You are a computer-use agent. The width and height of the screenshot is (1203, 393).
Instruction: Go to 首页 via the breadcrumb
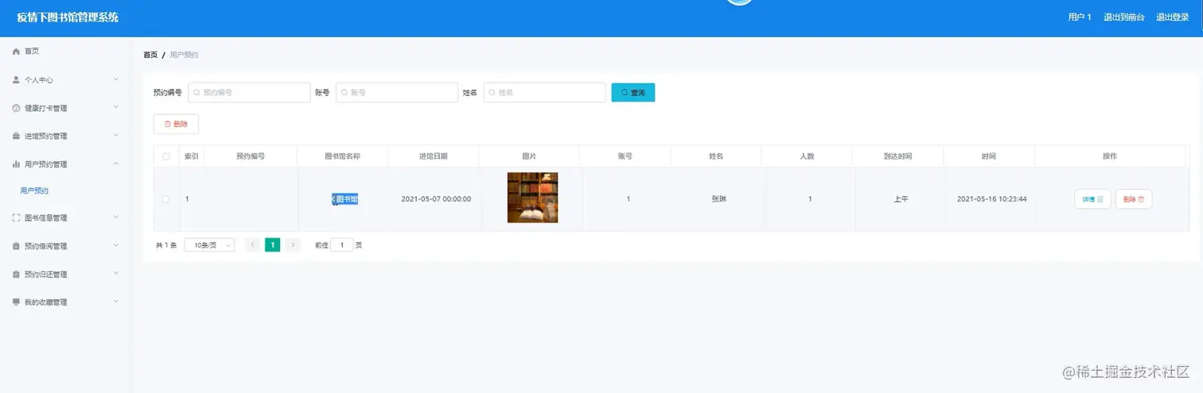150,55
